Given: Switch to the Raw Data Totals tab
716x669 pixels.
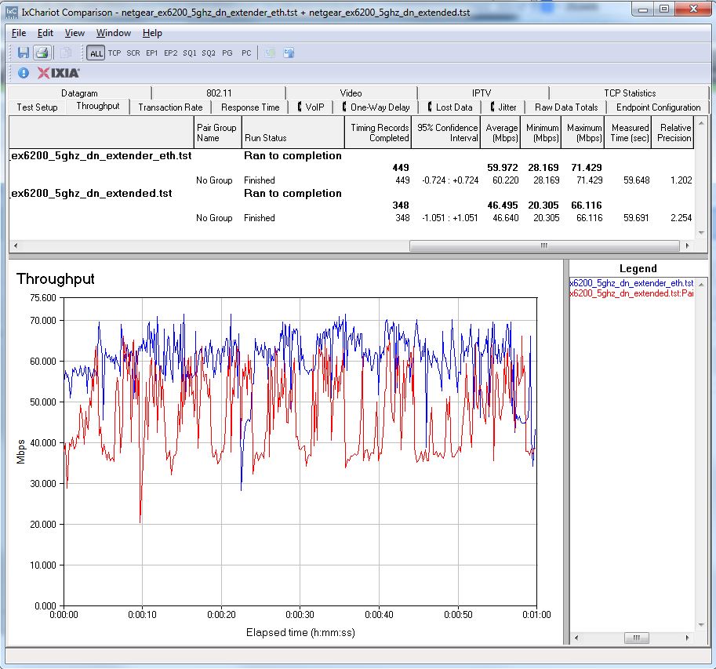Looking at the screenshot, I should [x=566, y=107].
